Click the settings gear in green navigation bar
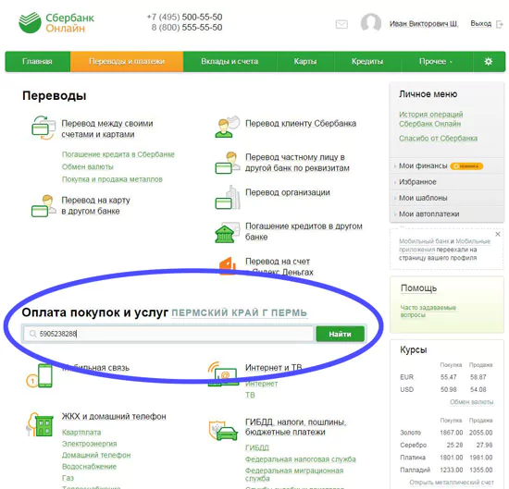This screenshot has width=509, height=489. pos(489,61)
